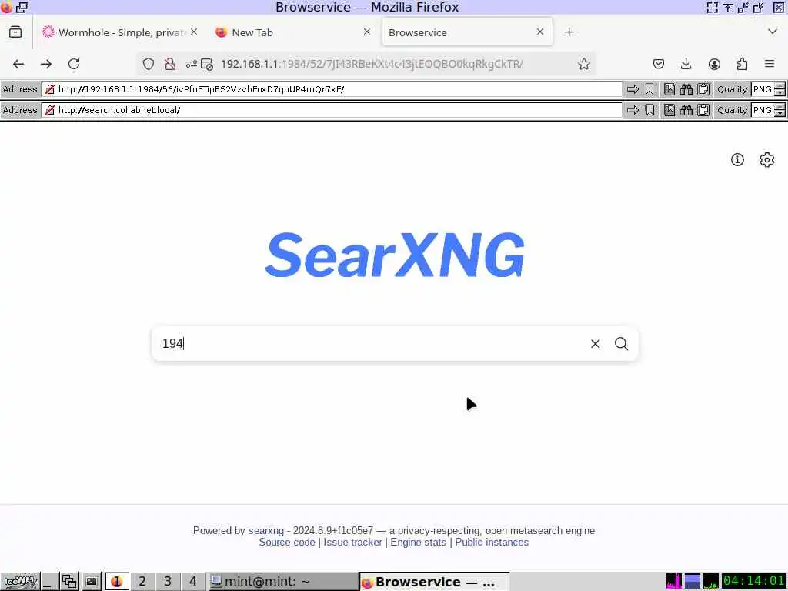Open the Firefox downloads arrow
The height and width of the screenshot is (591, 788).
686,64
